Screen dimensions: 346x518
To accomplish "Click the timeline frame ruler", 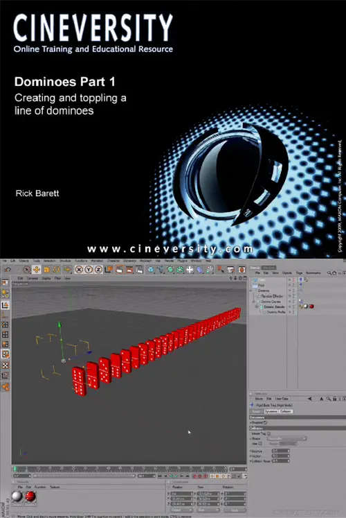I will (120, 469).
